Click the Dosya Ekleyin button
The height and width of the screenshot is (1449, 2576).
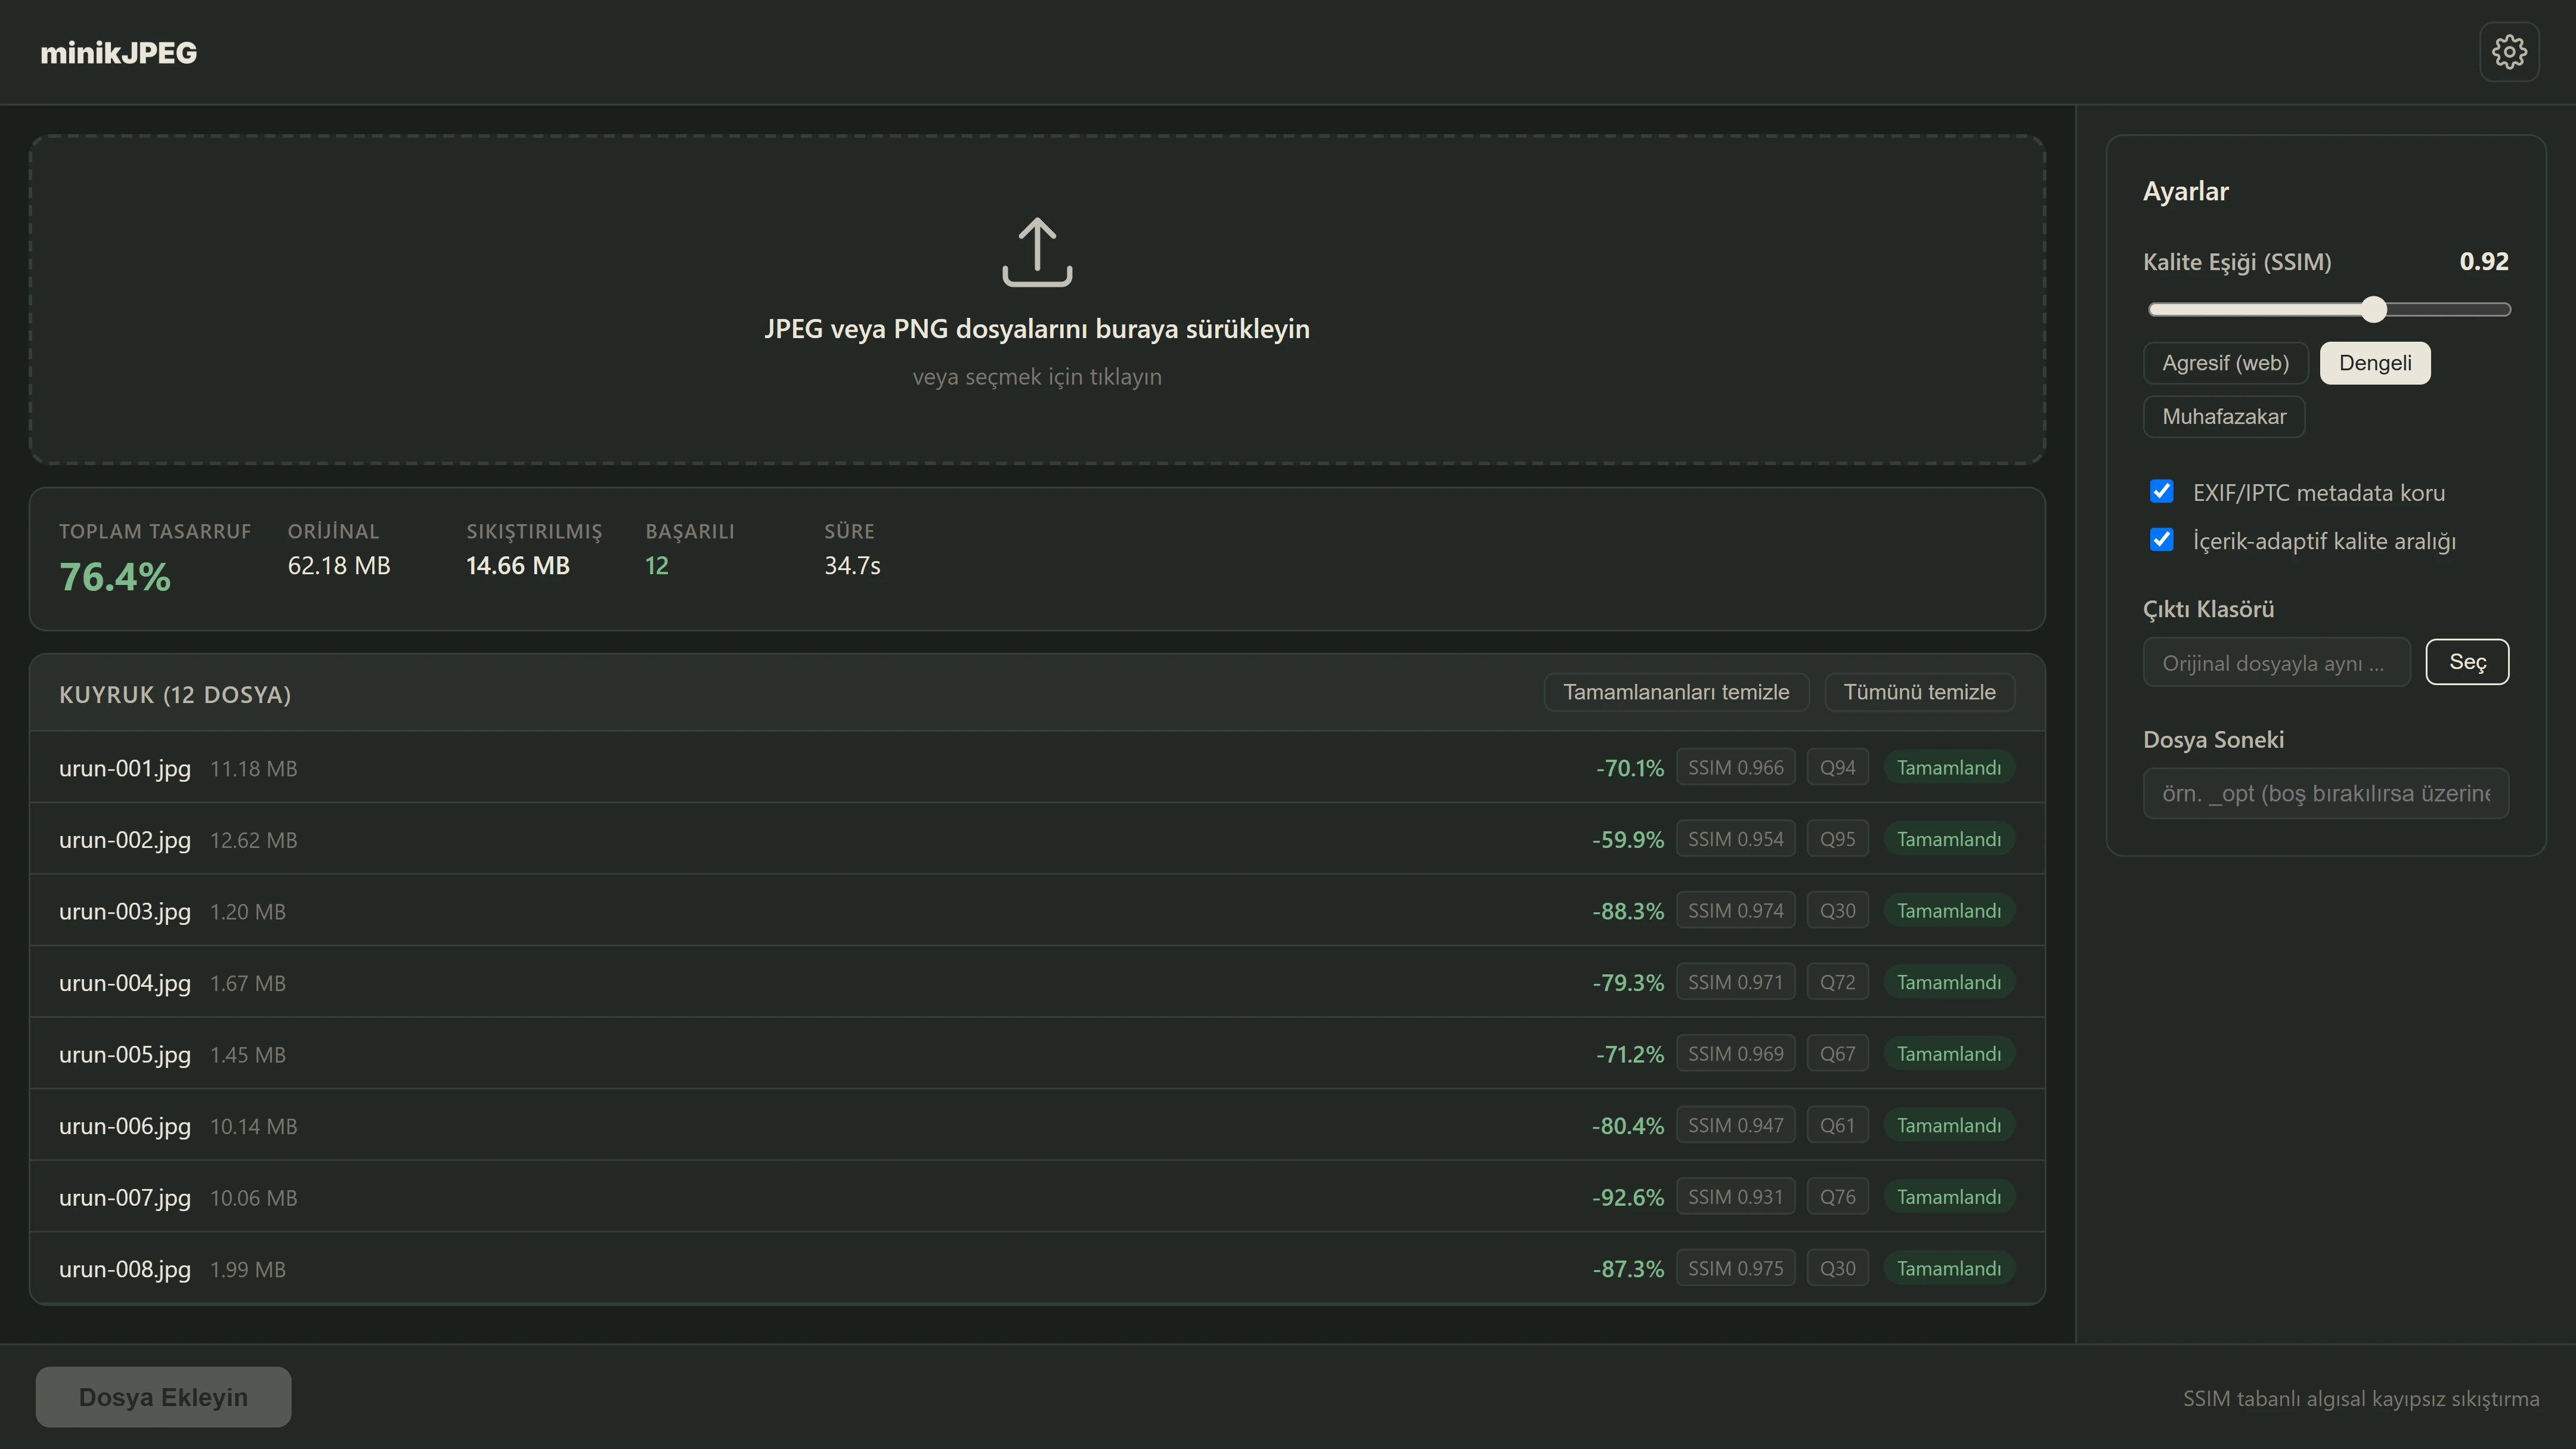pyautogui.click(x=163, y=1397)
